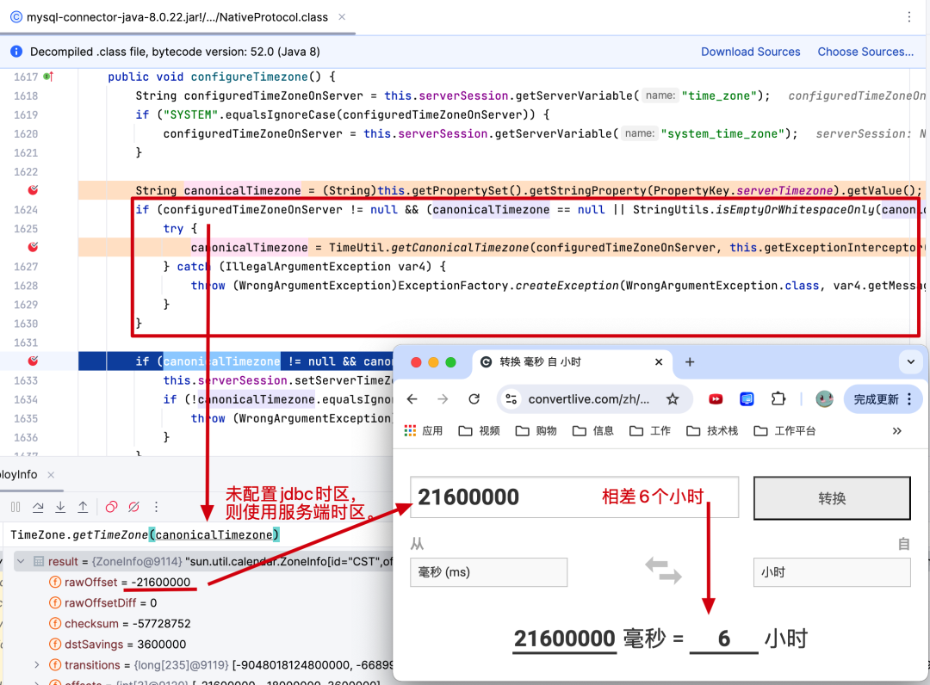Click the blue monitor extension icon in Chrome

click(747, 398)
